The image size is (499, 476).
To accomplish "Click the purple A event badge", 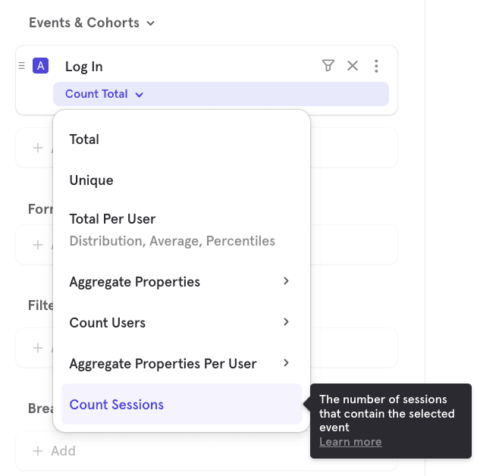I will point(40,66).
